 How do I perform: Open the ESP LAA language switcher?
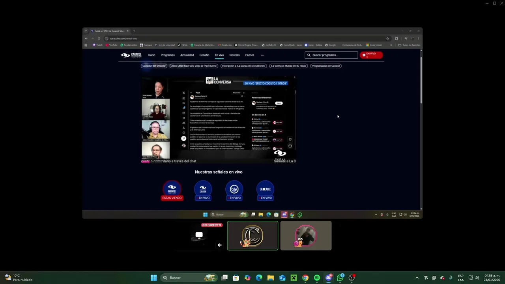click(461, 278)
